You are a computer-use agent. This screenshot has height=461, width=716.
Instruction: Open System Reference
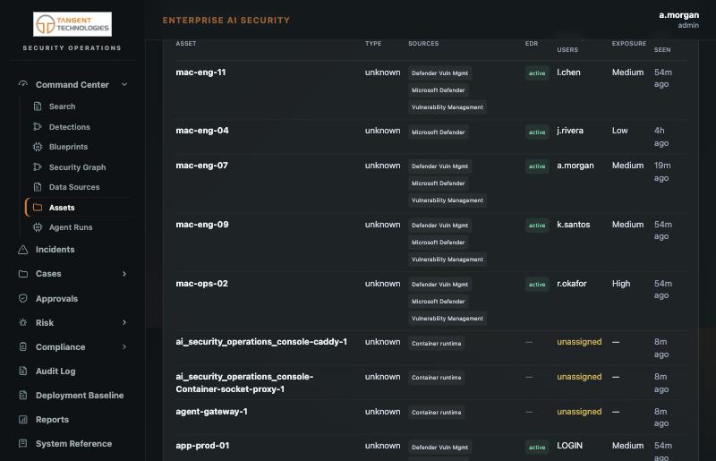pos(73,444)
